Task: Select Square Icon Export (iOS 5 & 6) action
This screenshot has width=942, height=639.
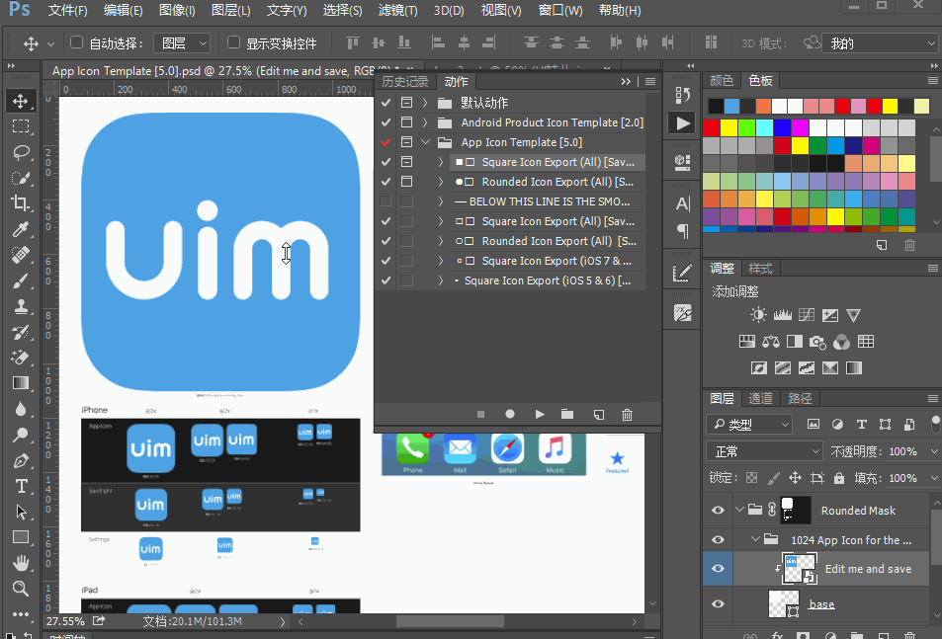Action: pos(548,280)
